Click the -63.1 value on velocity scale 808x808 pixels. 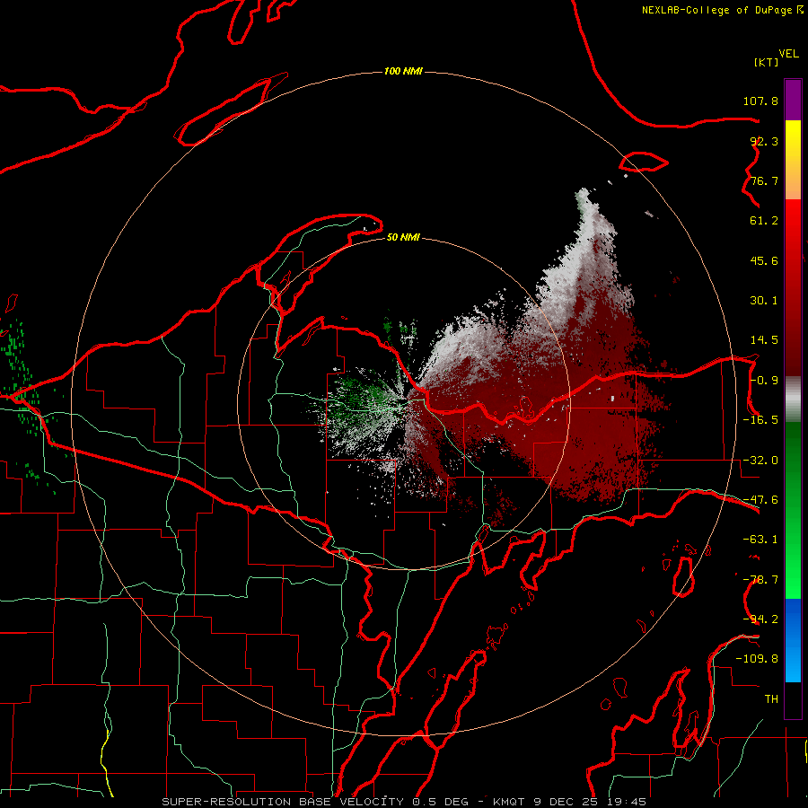pos(760,540)
